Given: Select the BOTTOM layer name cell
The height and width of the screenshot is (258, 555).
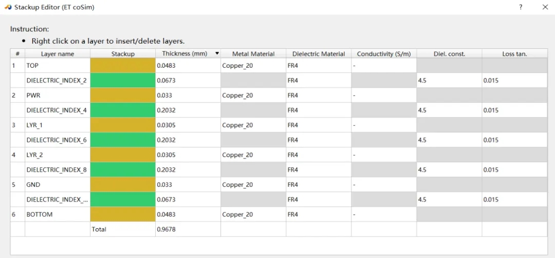Looking at the screenshot, I should [x=58, y=214].
